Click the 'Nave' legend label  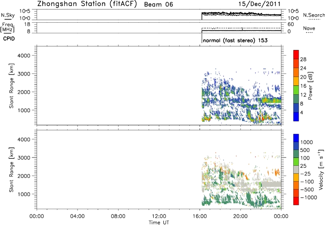(309, 28)
